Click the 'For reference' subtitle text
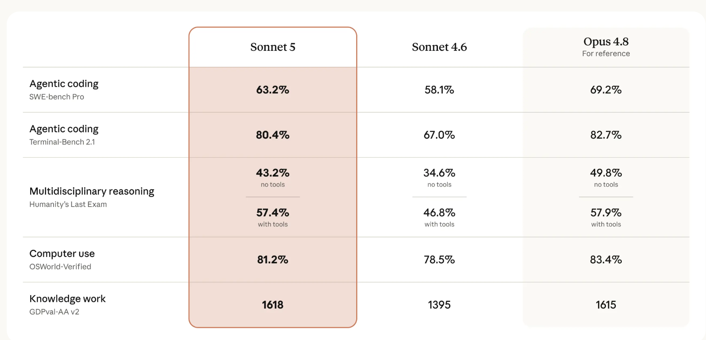 tap(606, 54)
